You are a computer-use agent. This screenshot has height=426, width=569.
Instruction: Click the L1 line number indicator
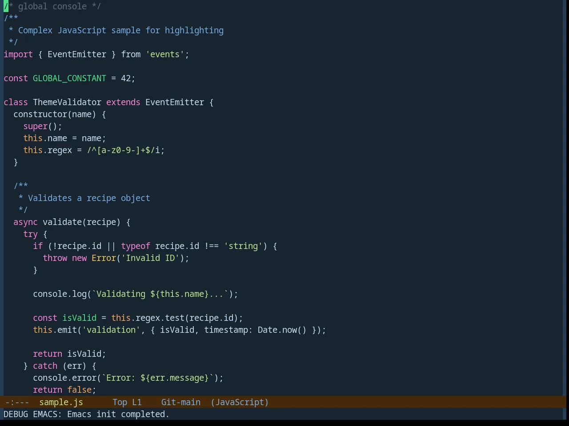coord(136,402)
